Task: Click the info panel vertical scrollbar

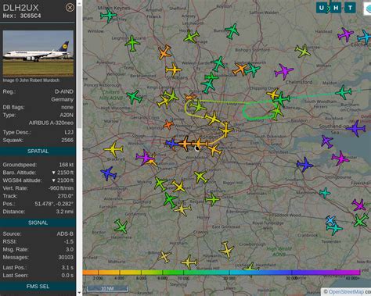Action: (x=79, y=68)
